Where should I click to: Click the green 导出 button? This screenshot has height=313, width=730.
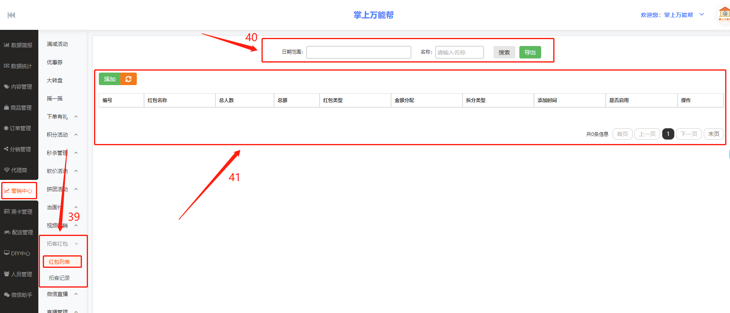pyautogui.click(x=530, y=52)
